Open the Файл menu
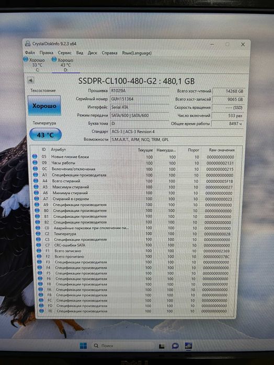This screenshot has height=365, width=274. click(30, 53)
